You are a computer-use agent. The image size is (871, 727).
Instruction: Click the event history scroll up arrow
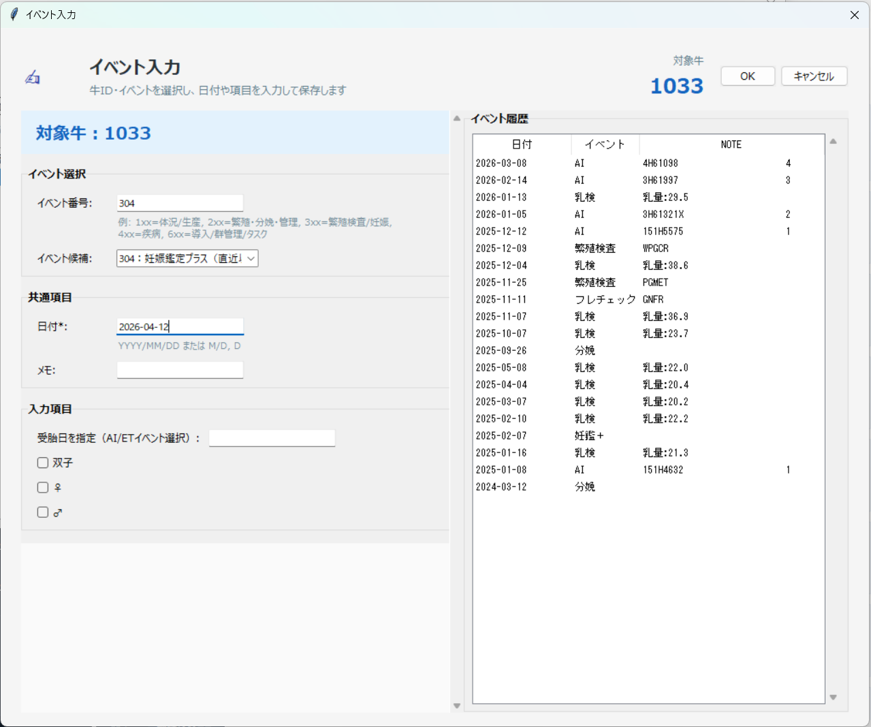tap(833, 142)
